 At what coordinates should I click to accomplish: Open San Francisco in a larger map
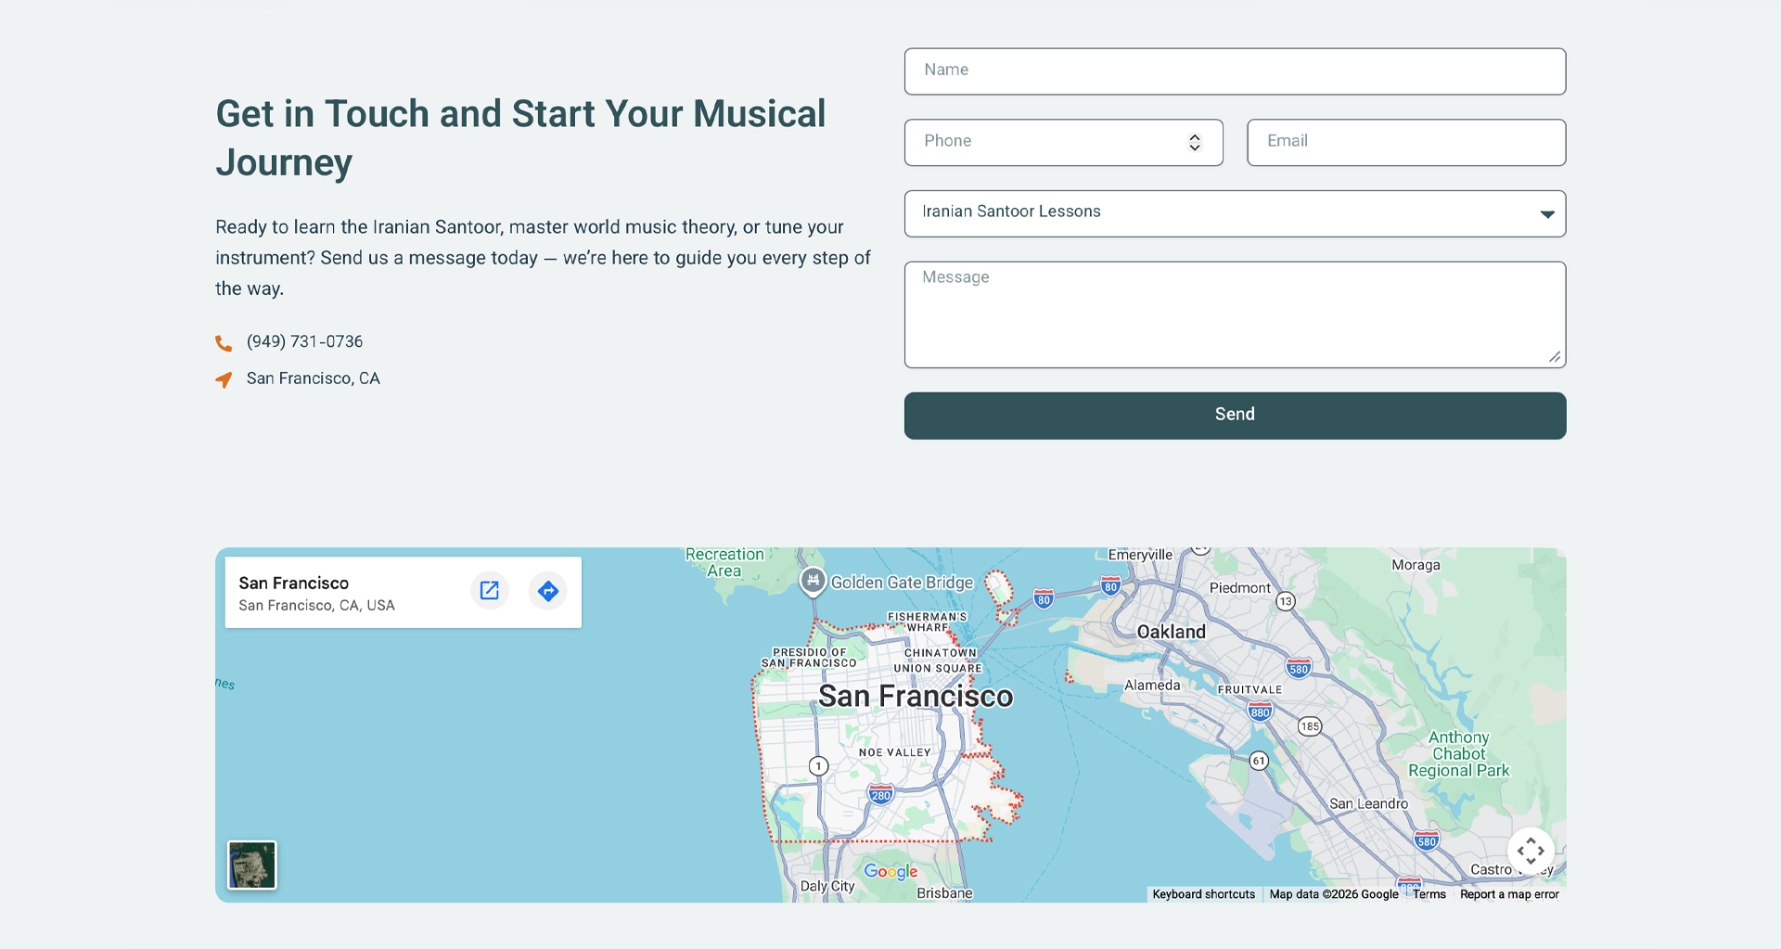(x=490, y=591)
